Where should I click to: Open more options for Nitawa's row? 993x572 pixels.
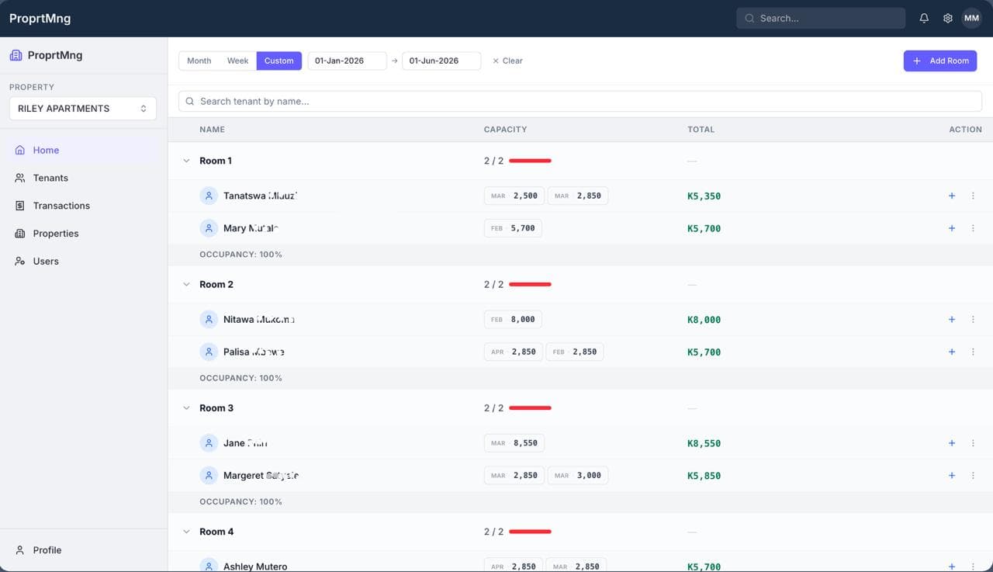pyautogui.click(x=973, y=319)
